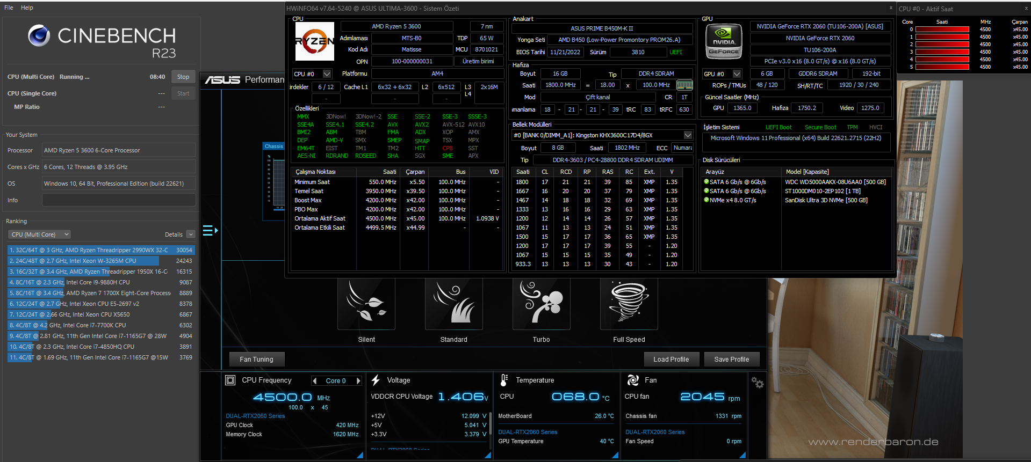
Task: Open the CPU #0 selector in HWiNFO
Action: coord(312,74)
